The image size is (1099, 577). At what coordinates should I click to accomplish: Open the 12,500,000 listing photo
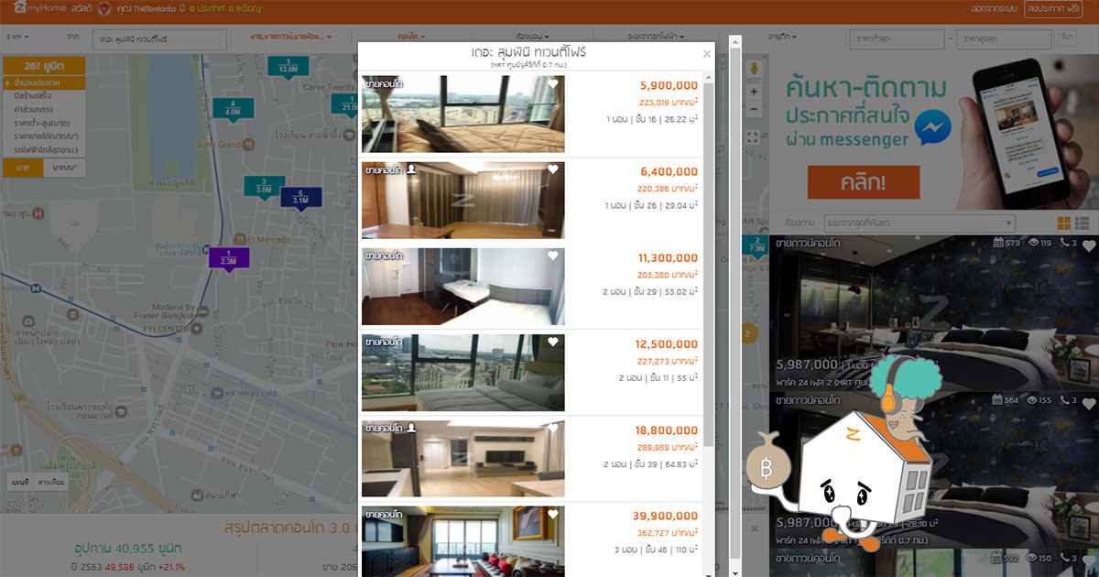click(462, 372)
